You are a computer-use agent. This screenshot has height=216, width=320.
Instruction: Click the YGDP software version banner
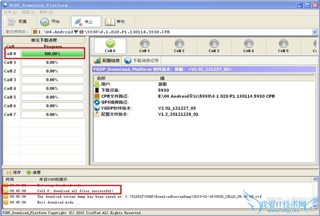point(204,69)
